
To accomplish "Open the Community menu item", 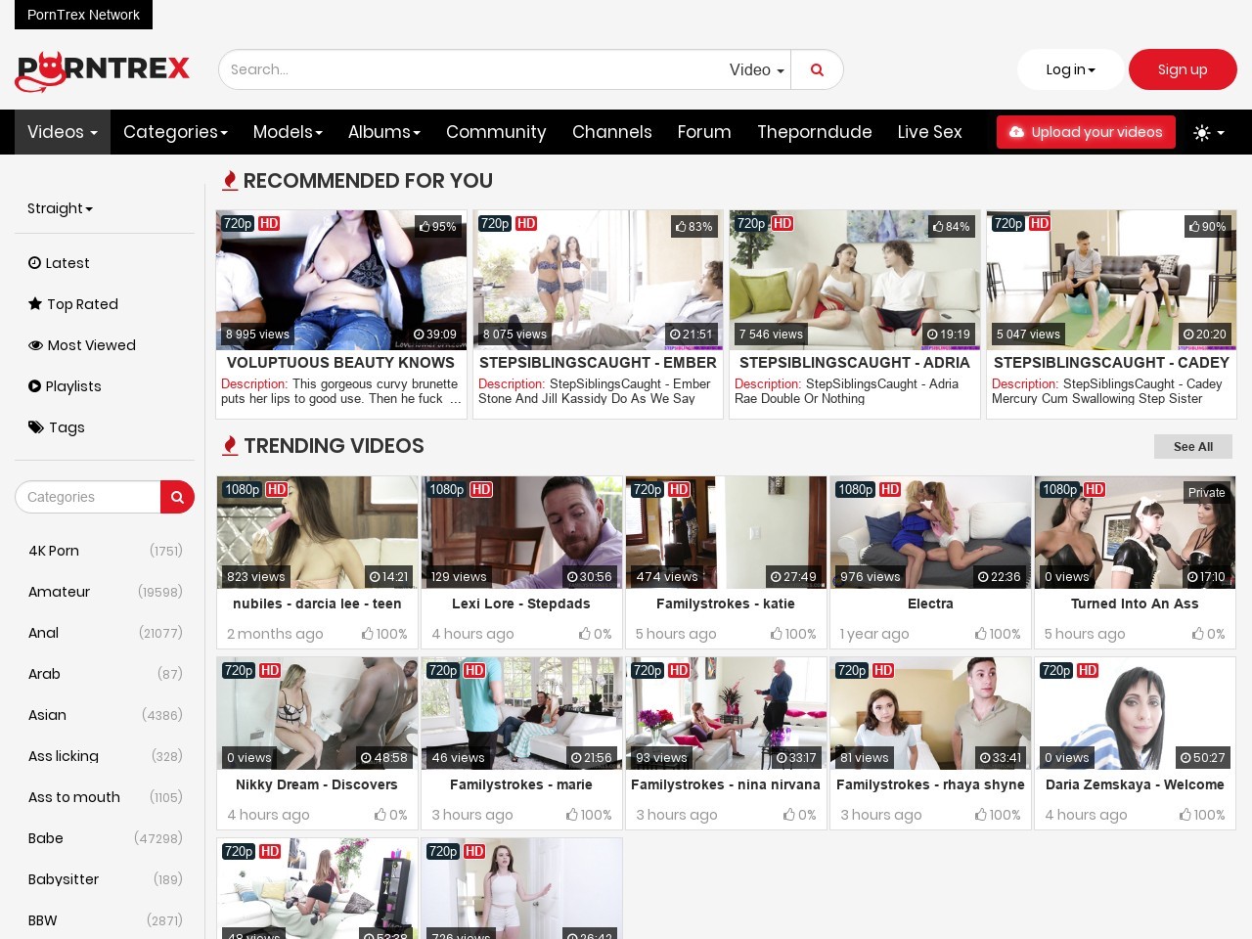I will coord(496,132).
